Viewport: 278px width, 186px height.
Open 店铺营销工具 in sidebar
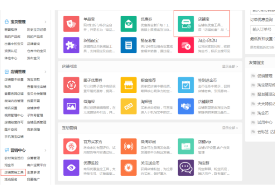14,172
